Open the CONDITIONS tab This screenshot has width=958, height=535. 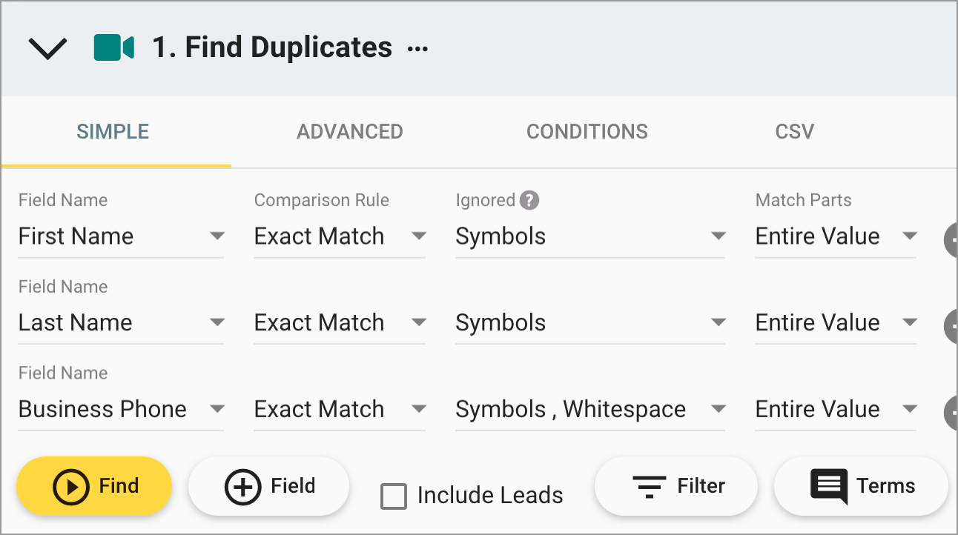pyautogui.click(x=587, y=131)
